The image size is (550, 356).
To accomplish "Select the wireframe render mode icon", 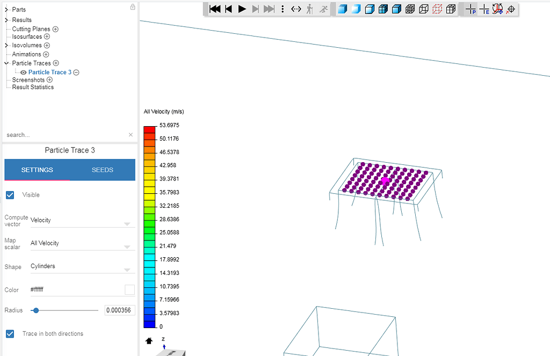I will (424, 9).
